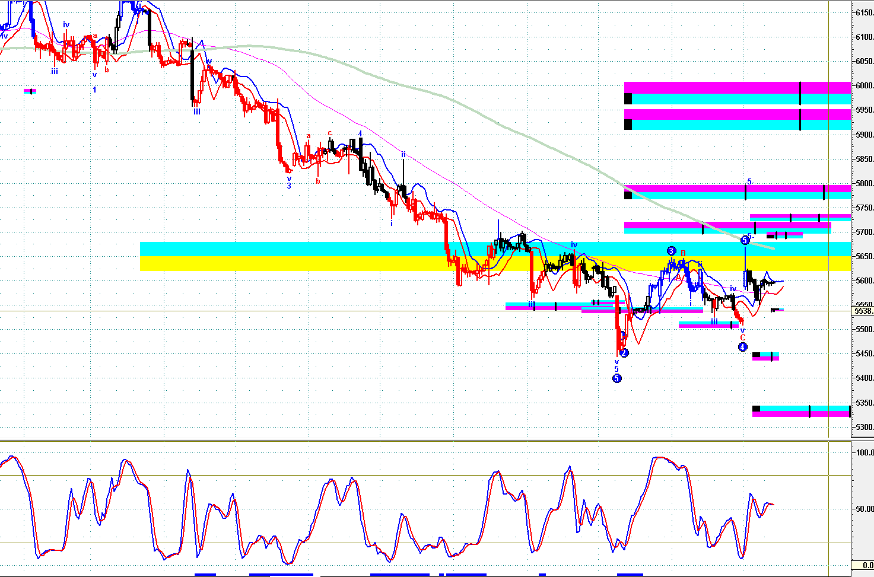Click the 6000 price axis label

point(865,86)
